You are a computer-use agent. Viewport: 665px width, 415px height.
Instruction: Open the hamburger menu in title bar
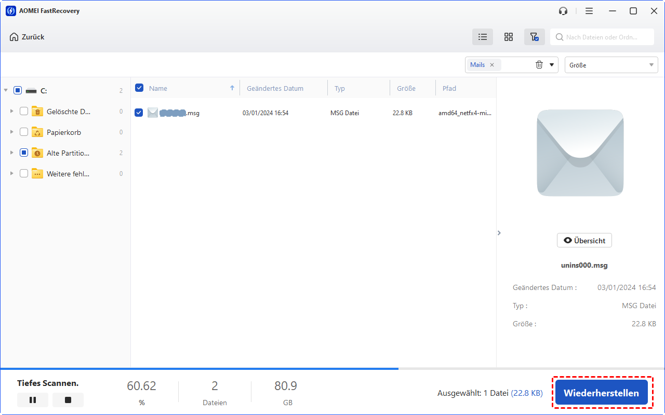pyautogui.click(x=589, y=11)
